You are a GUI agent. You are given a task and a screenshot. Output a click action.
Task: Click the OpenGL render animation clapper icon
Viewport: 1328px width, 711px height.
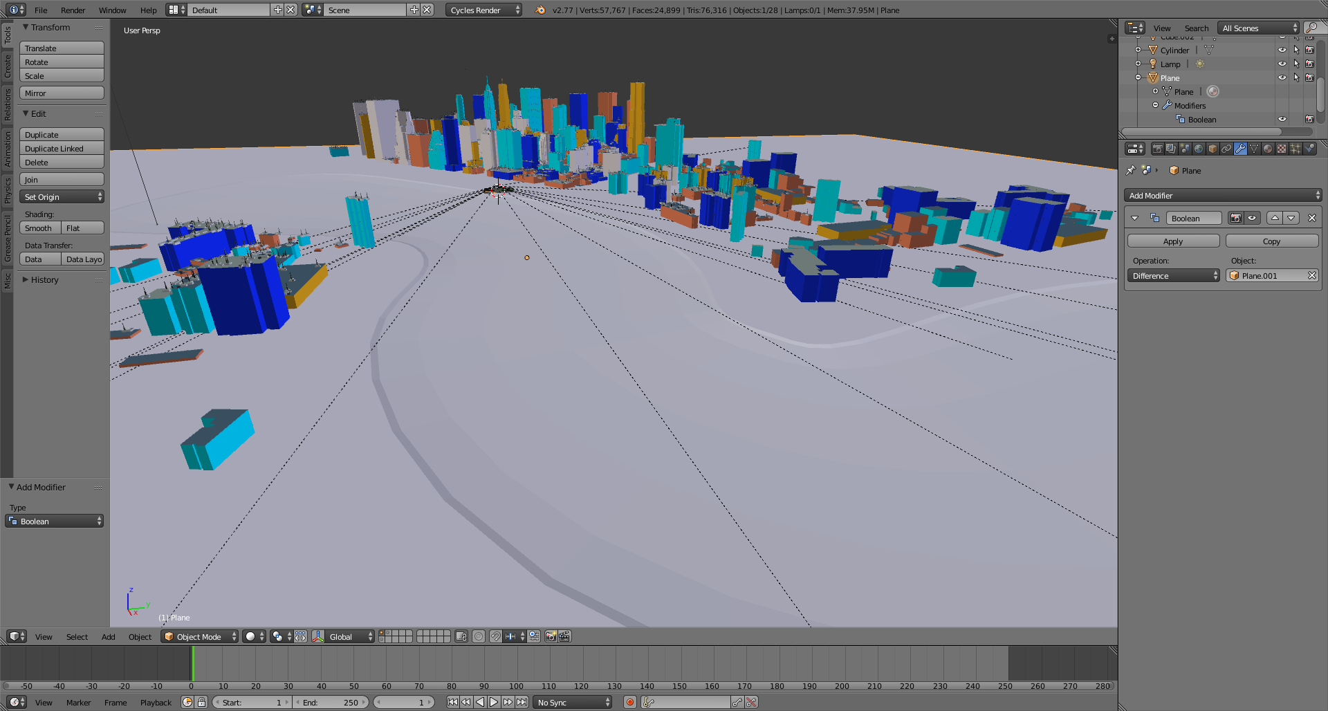(564, 636)
